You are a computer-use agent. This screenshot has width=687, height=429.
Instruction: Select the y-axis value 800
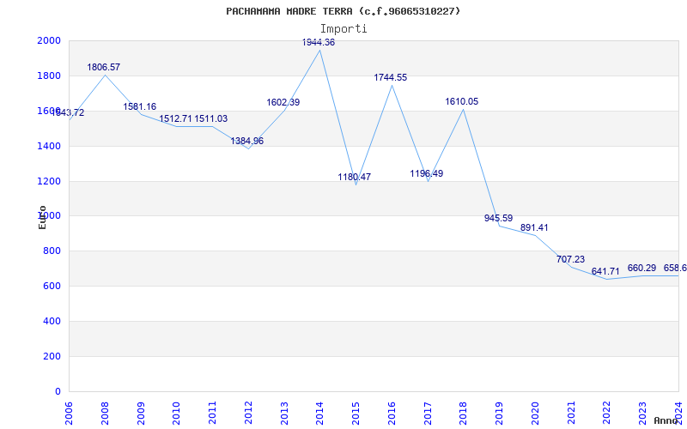pos(52,251)
